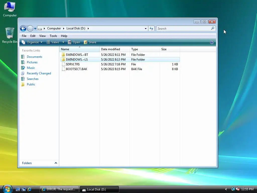Click the Music sidebar icon
The image size is (257, 193).
[x=23, y=68]
